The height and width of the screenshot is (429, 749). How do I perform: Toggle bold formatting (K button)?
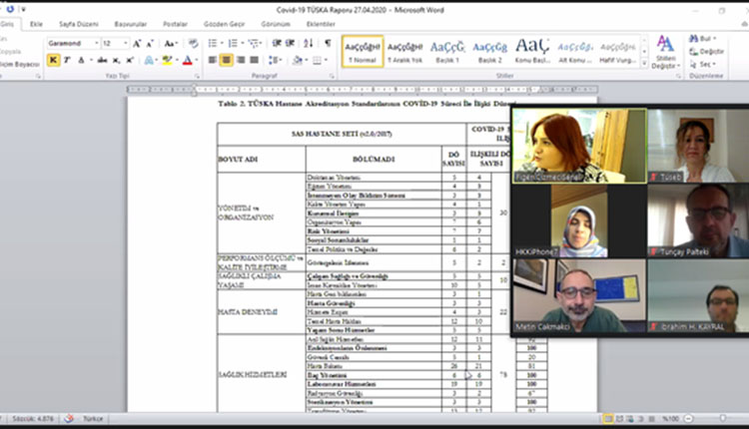pos(53,60)
